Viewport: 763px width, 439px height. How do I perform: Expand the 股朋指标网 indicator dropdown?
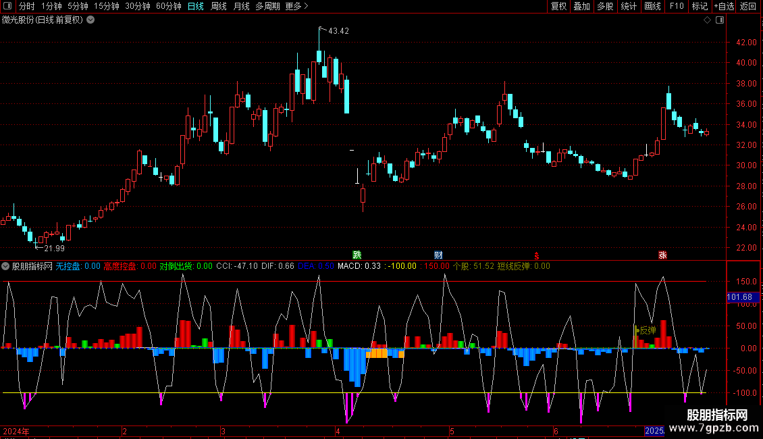tap(5, 266)
